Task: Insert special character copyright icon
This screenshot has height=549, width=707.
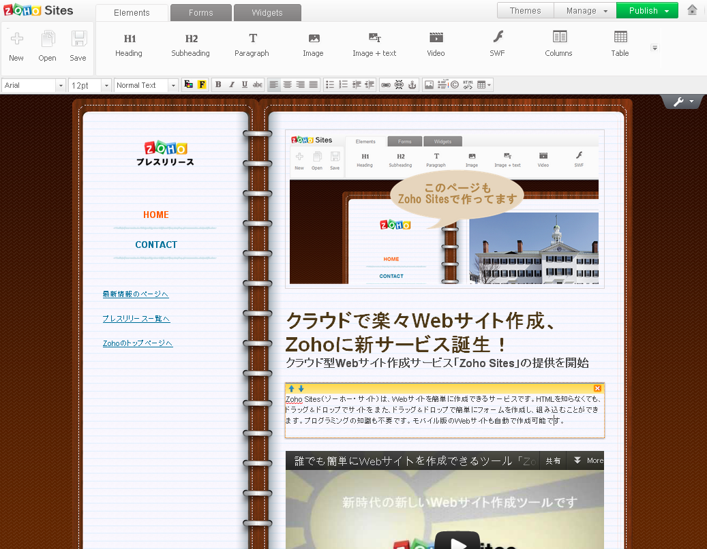Action: (x=455, y=84)
